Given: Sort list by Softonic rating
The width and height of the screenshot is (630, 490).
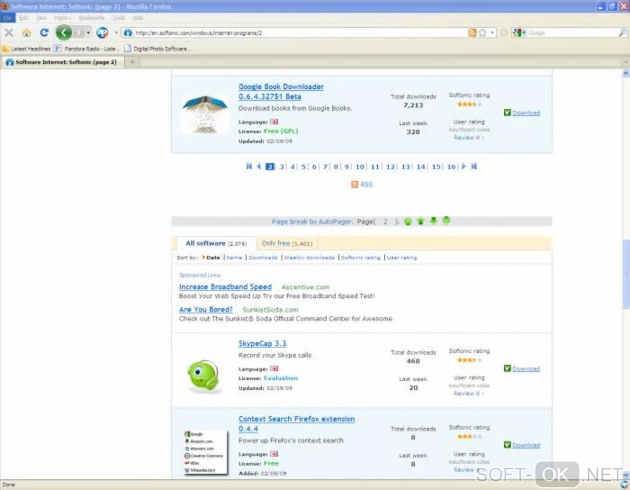Looking at the screenshot, I should pos(361,258).
